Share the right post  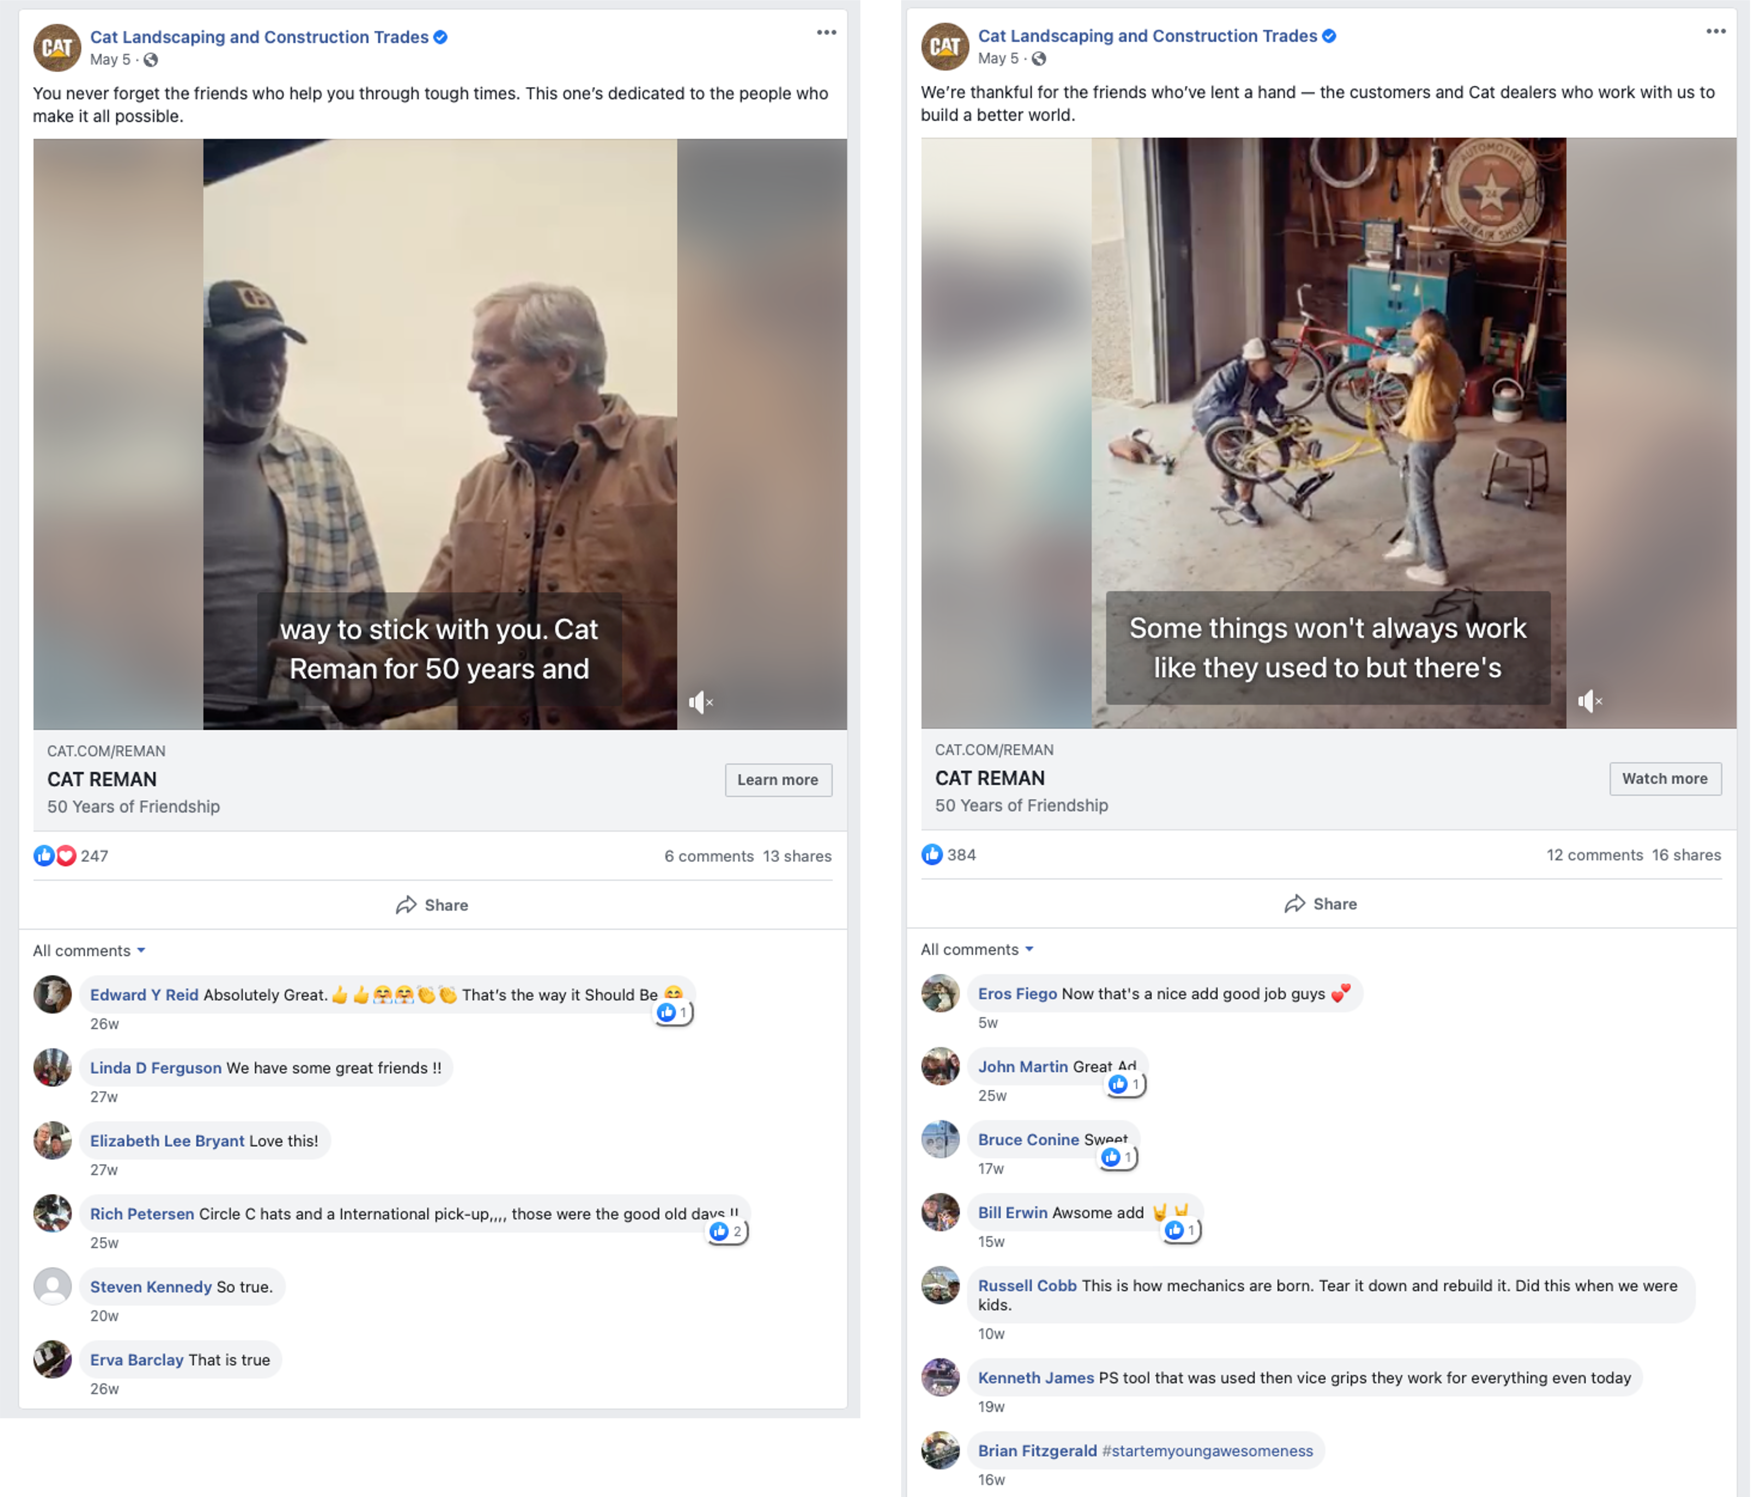coord(1321,904)
